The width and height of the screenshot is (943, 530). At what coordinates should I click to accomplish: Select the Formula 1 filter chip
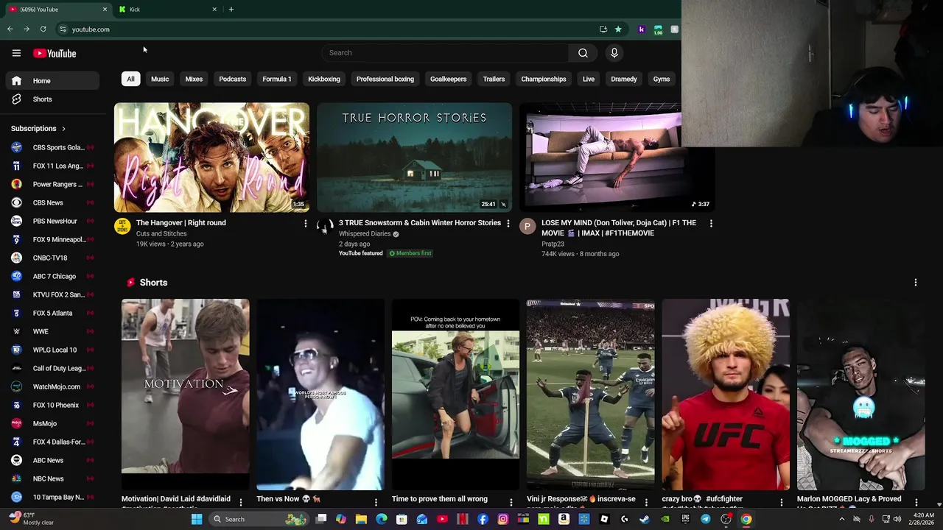[277, 79]
